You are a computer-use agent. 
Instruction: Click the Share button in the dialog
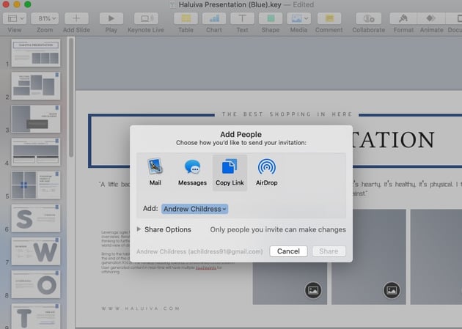329,251
